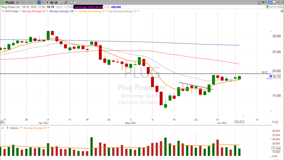Click the resize arrows beside Volume
The width and height of the screenshot is (284, 160).
point(7,128)
